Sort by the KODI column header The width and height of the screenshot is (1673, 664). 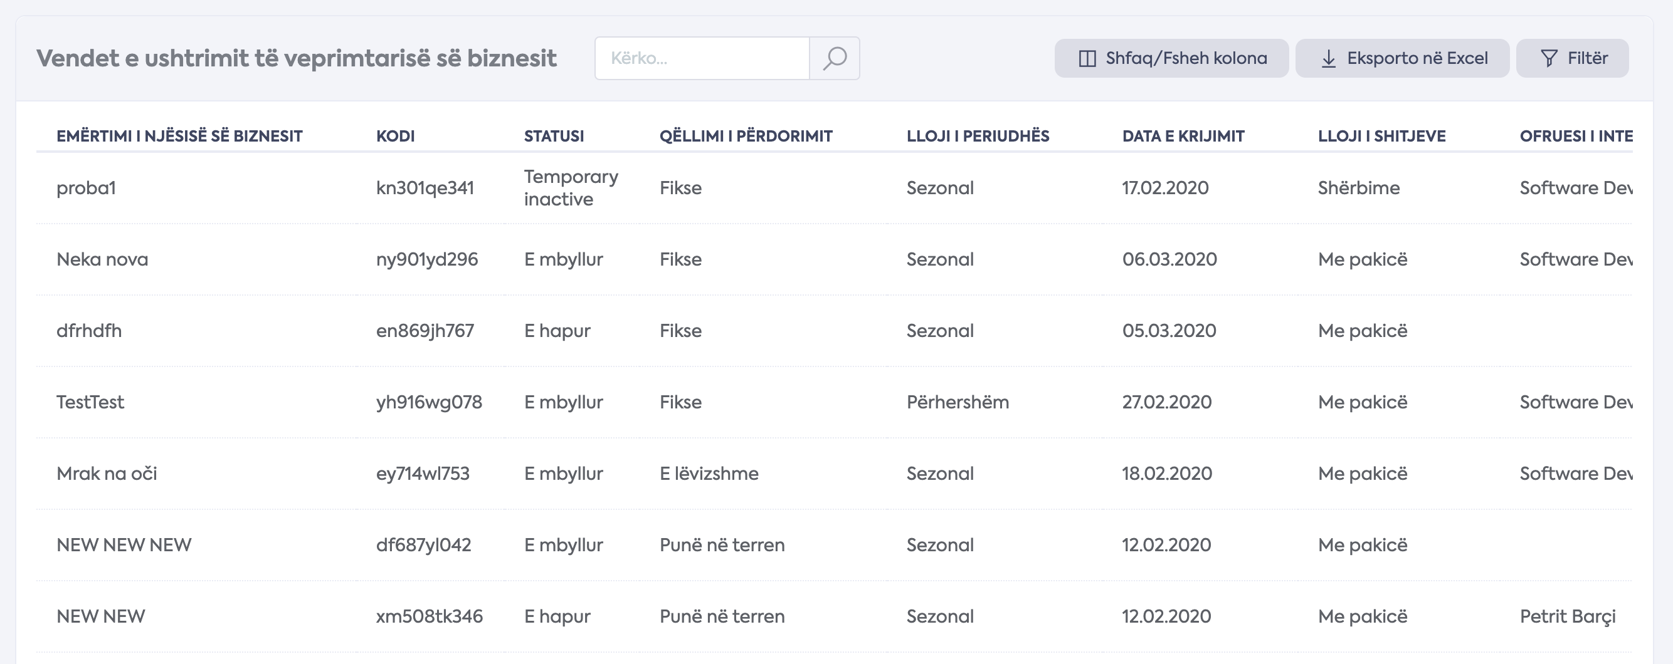(395, 136)
